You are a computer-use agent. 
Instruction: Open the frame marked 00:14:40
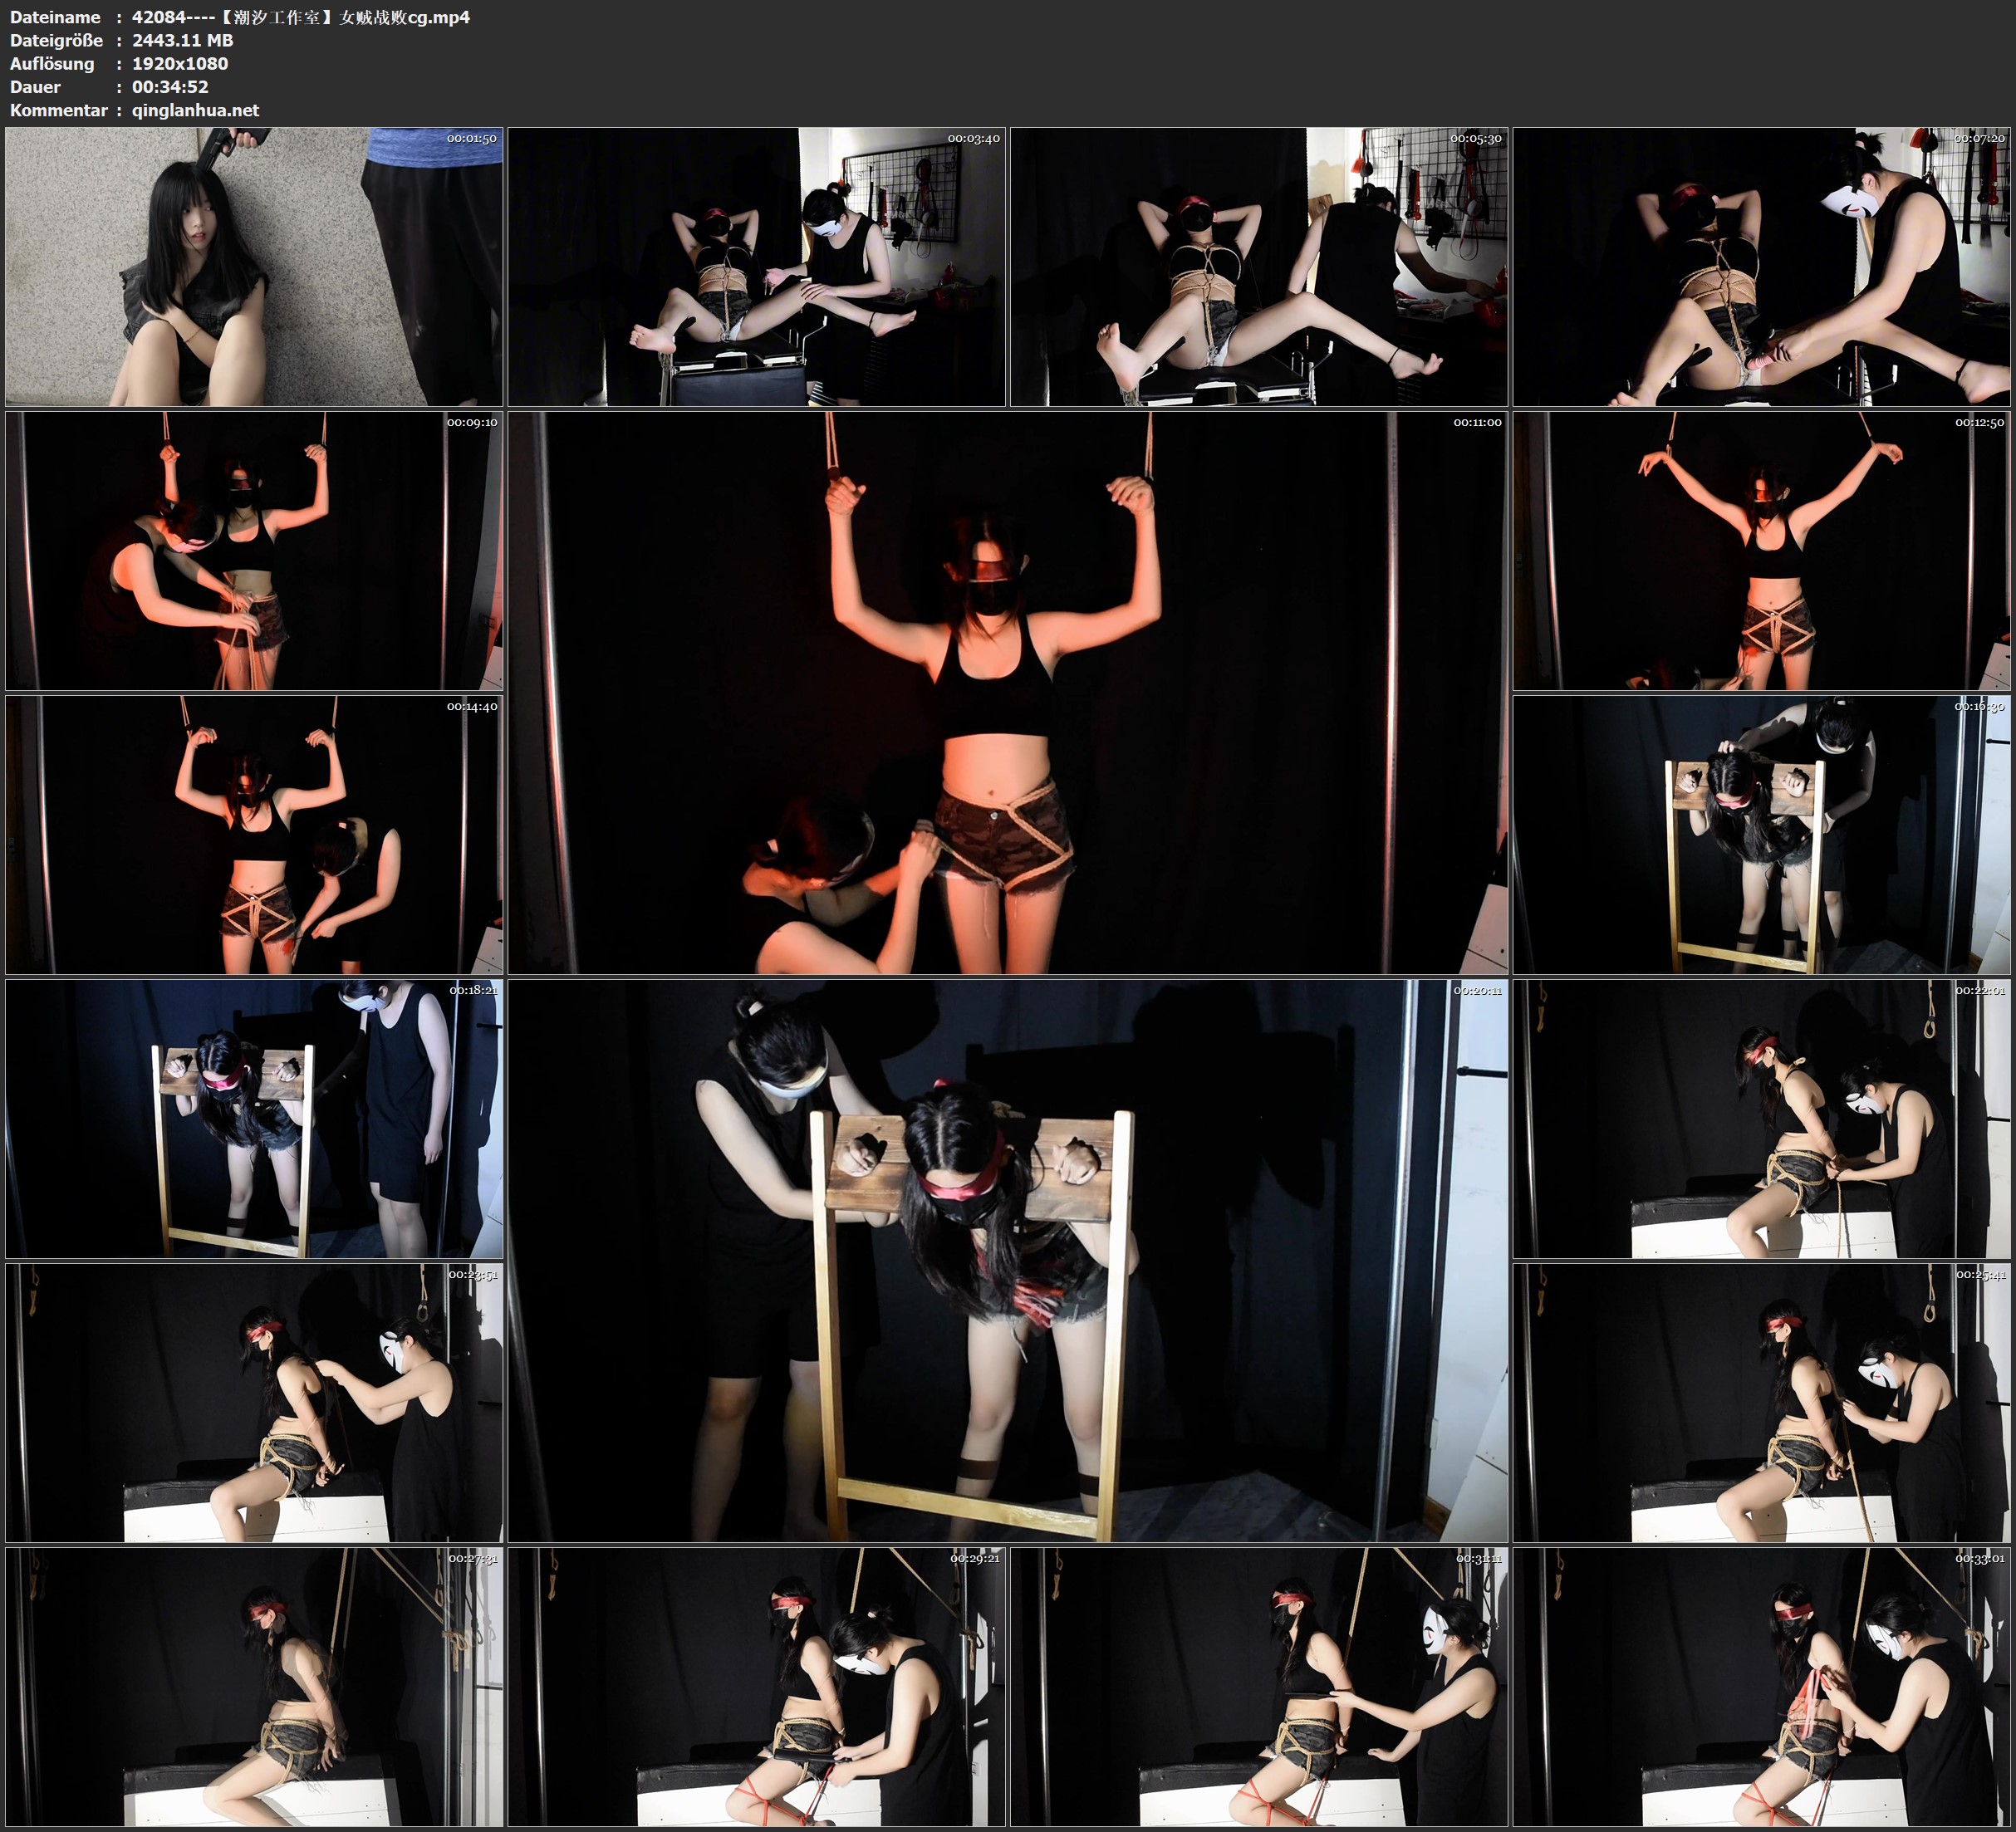click(x=254, y=835)
